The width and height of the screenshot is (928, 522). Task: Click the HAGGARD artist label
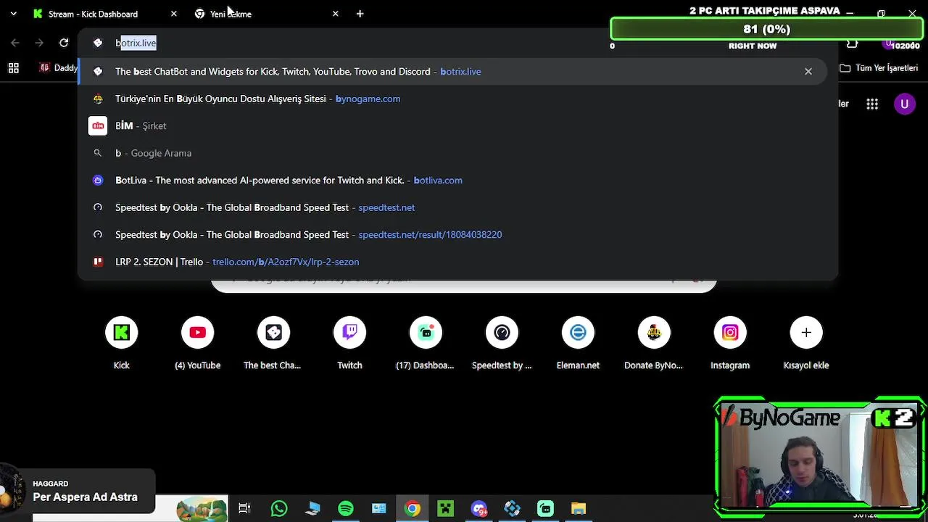coord(51,484)
